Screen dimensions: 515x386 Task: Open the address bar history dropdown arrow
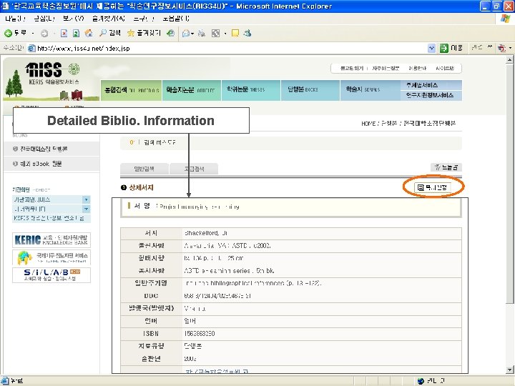[x=431, y=49]
